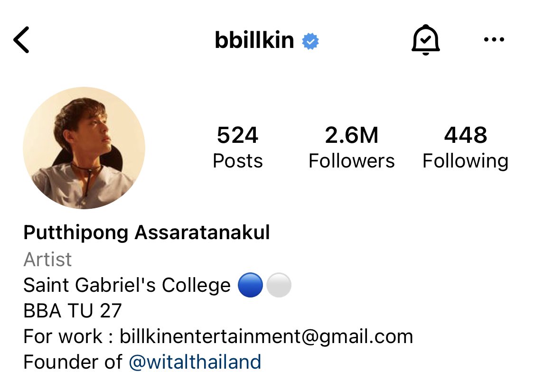This screenshot has height=372, width=534.
Task: Open the @witalthailand mention link
Action: [x=195, y=362]
